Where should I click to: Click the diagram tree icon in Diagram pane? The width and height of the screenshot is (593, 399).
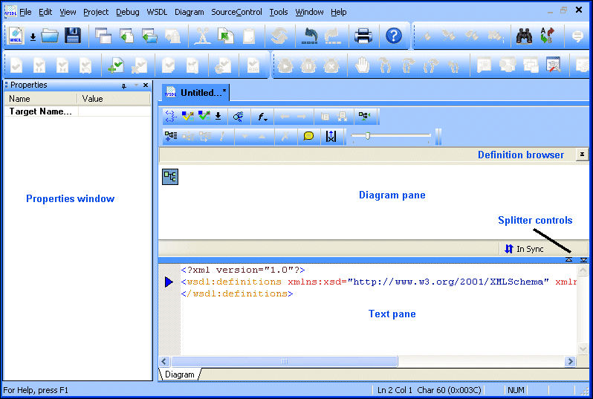pos(170,176)
